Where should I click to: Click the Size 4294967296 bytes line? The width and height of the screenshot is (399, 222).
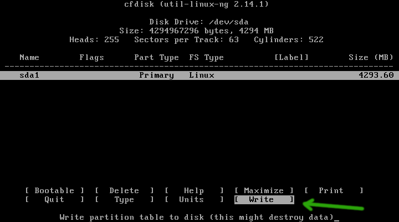tap(196, 31)
